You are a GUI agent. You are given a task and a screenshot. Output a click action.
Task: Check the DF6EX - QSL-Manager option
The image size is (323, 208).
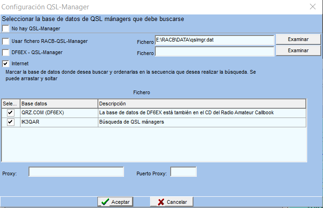pyautogui.click(x=6, y=52)
